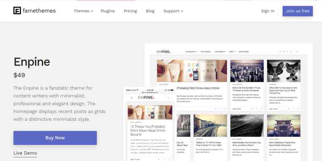Click the Enpine theme title
322x161 pixels.
tap(32, 62)
